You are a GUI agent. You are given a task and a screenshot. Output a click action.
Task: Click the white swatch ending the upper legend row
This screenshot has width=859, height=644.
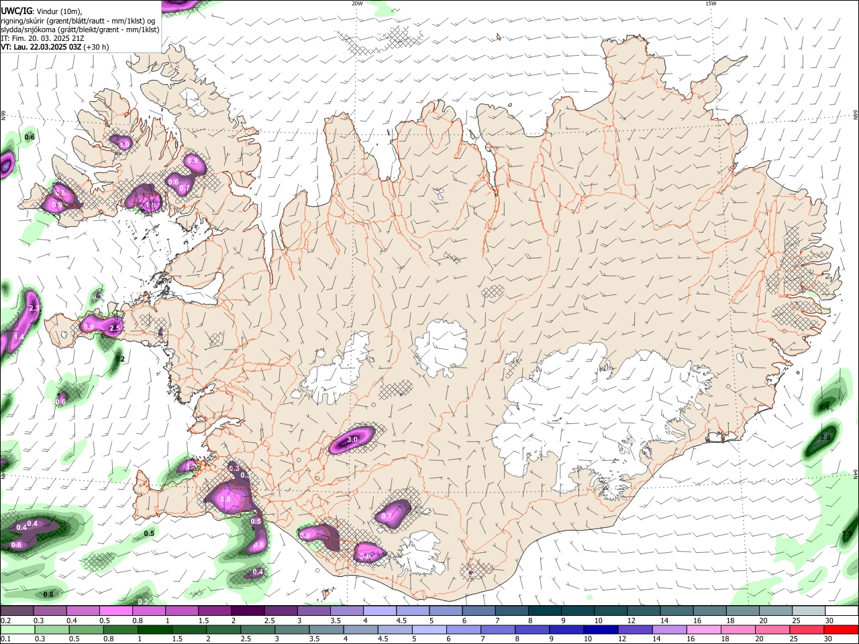tap(842, 611)
